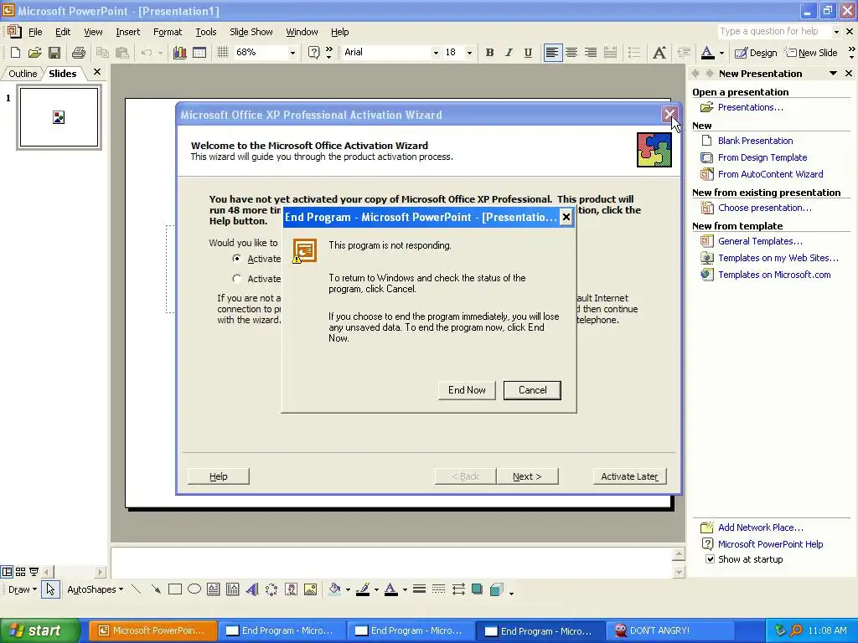Open the Format menu
Viewport: 858px width, 643px height.
pyautogui.click(x=168, y=32)
